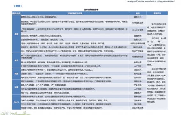Click the 【附表】 heading label
The image size is (182, 115).
coord(18,6)
